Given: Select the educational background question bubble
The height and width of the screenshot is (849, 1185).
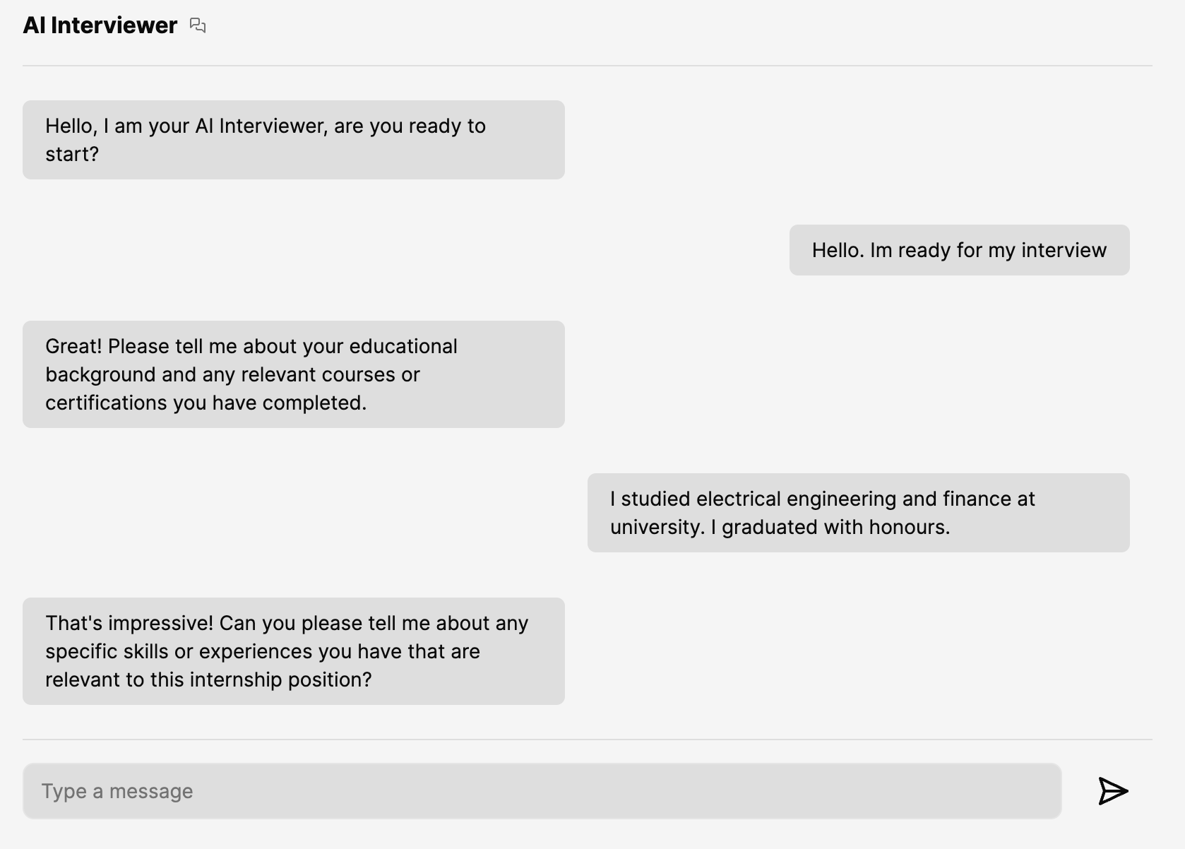Looking at the screenshot, I should [293, 374].
